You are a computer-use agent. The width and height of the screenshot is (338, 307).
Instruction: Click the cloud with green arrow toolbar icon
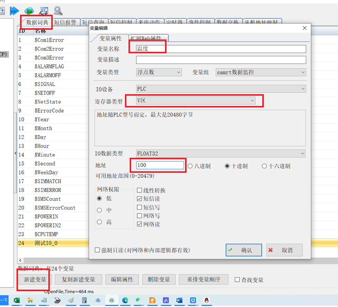[29, 11]
